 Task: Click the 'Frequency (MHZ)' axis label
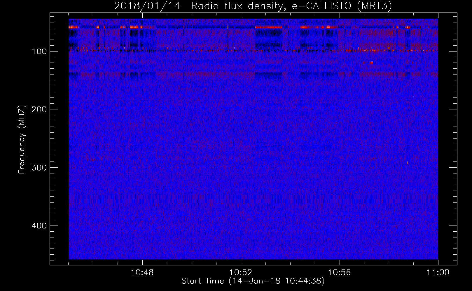pyautogui.click(x=22, y=140)
